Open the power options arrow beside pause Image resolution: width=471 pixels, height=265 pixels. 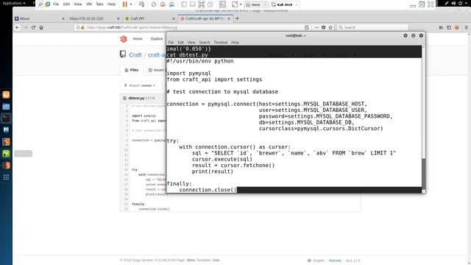click(131, 4)
